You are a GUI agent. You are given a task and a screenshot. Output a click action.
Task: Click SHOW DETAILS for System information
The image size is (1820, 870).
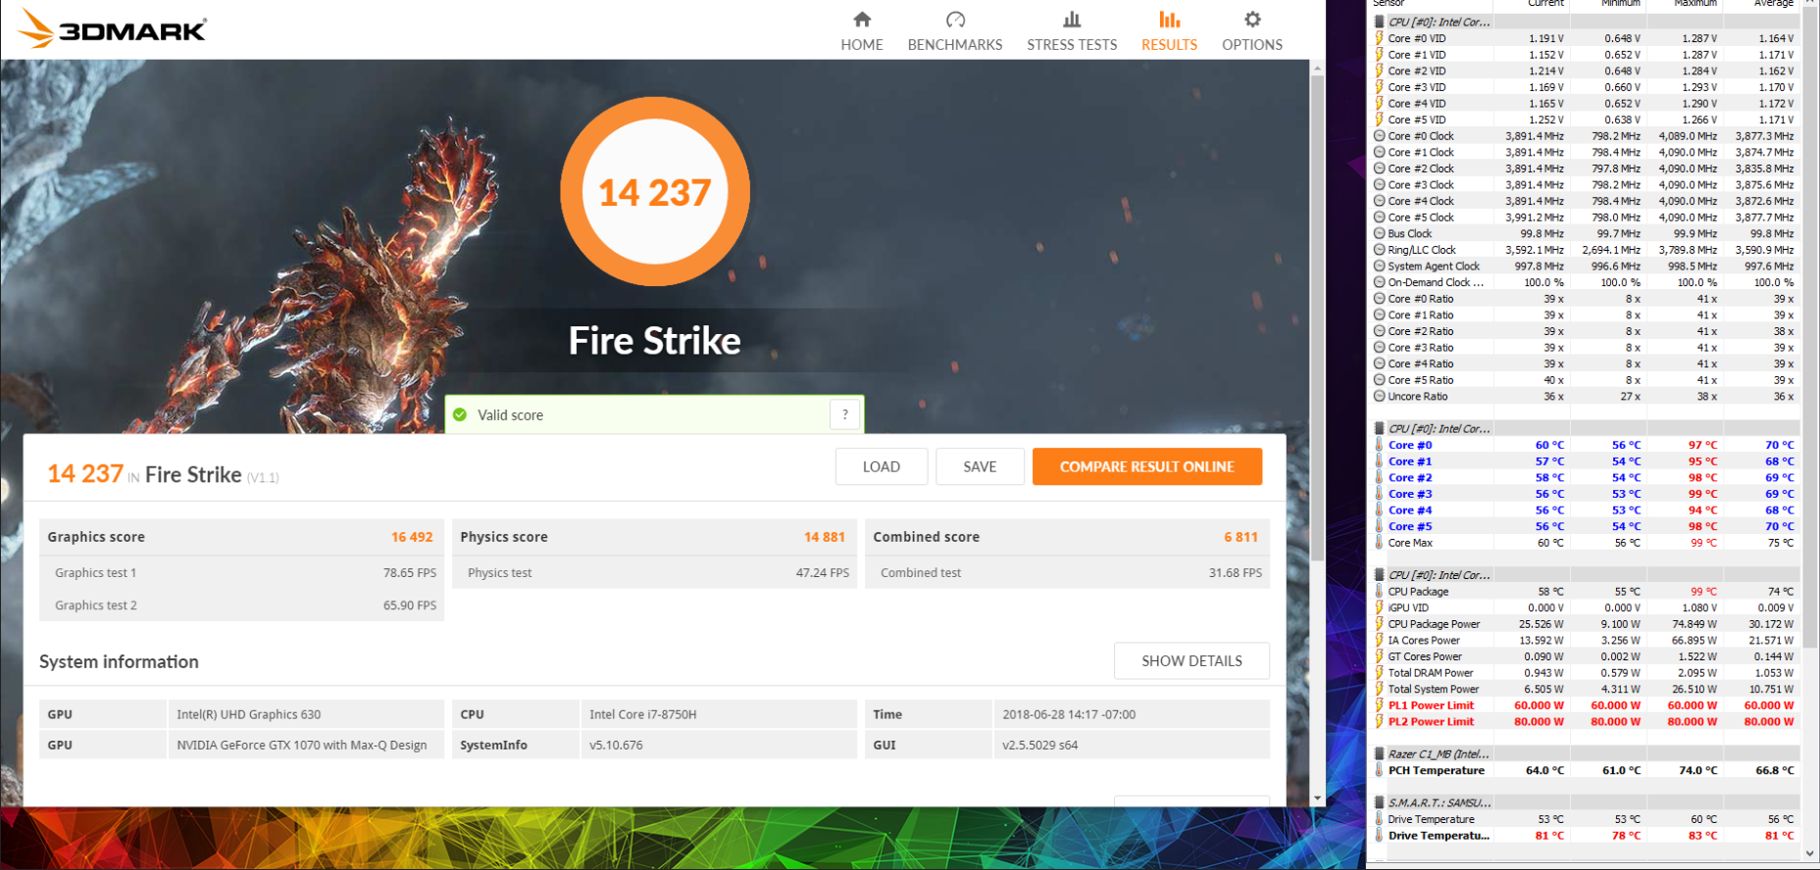(x=1191, y=661)
